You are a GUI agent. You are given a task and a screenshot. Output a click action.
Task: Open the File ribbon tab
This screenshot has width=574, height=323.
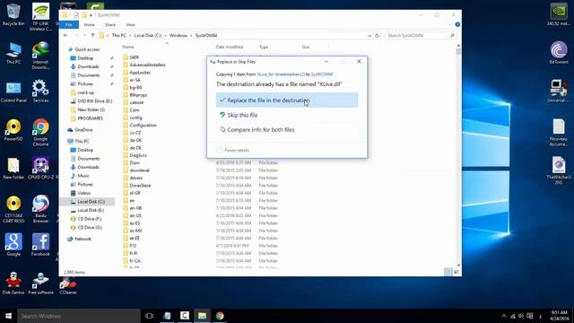click(69, 24)
